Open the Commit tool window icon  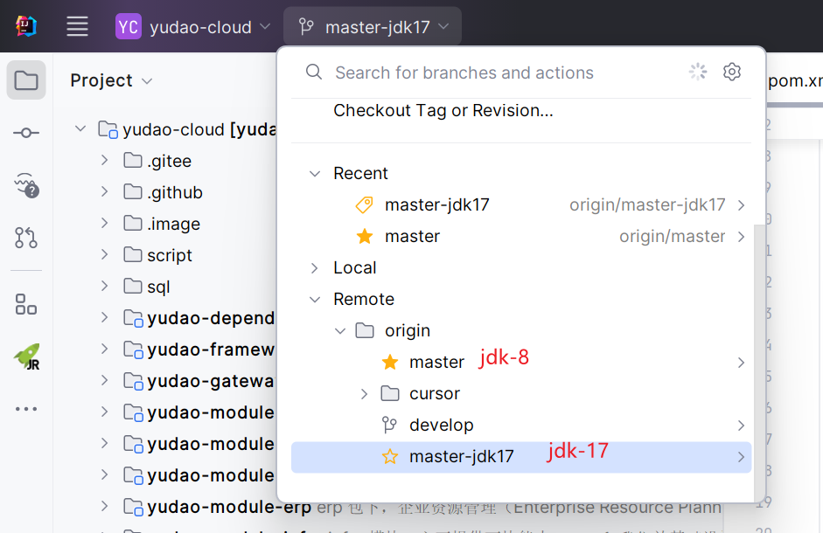click(26, 133)
